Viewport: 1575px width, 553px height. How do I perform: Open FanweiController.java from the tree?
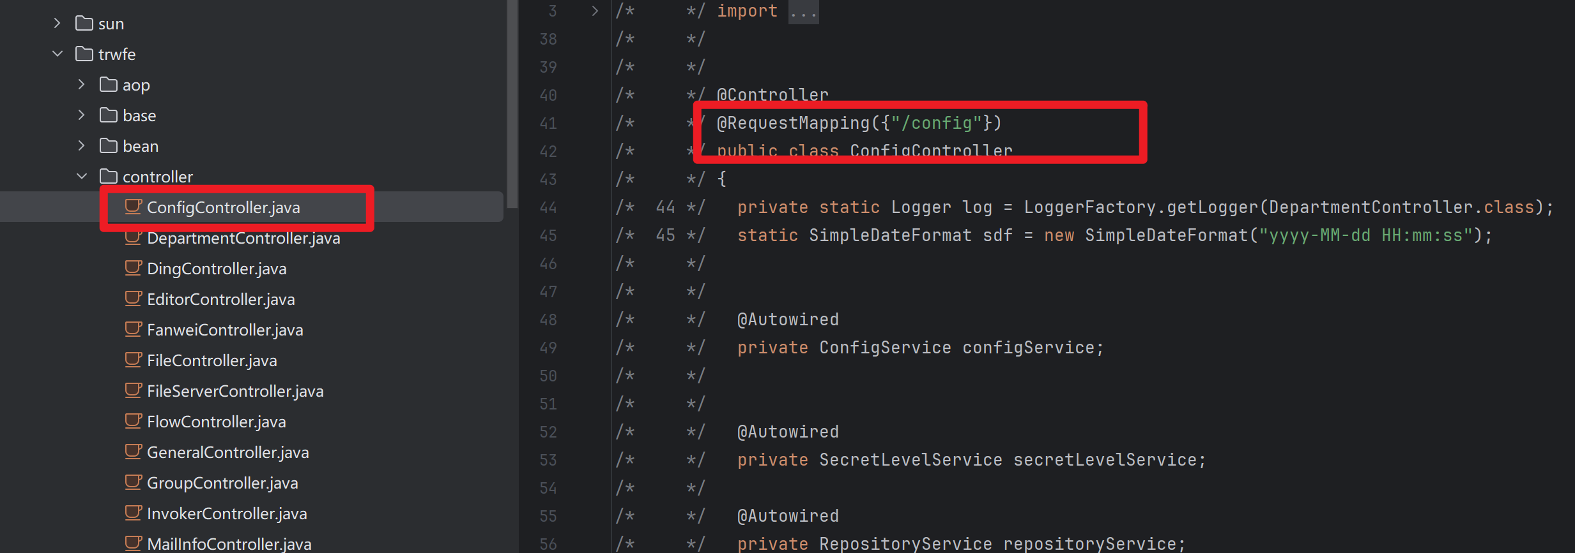click(225, 330)
